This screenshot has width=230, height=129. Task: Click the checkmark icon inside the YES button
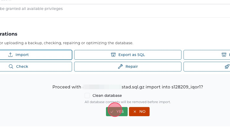coord(112,111)
